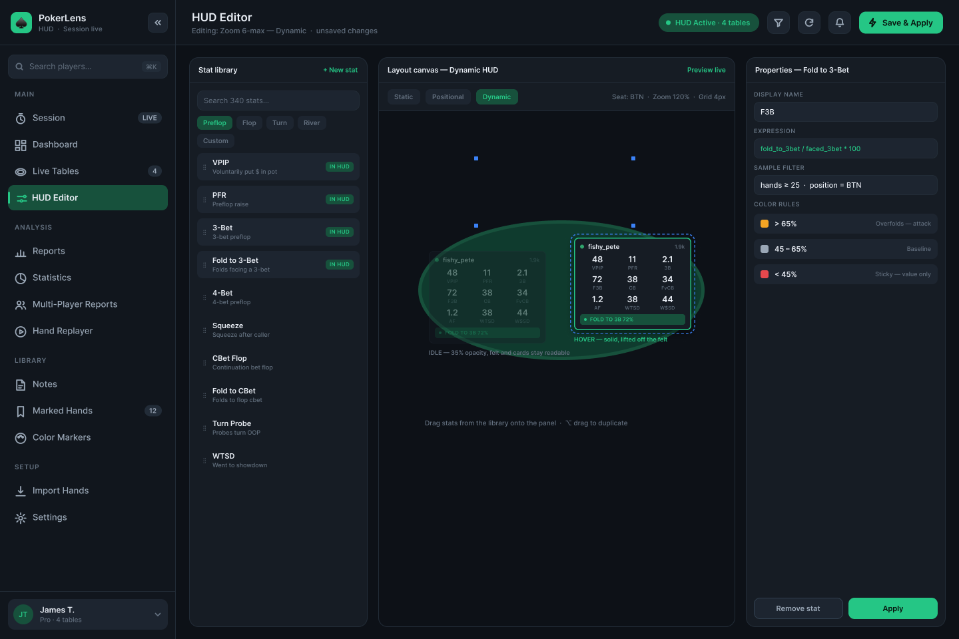
Task: Click the Save & Apply button
Action: 901,23
